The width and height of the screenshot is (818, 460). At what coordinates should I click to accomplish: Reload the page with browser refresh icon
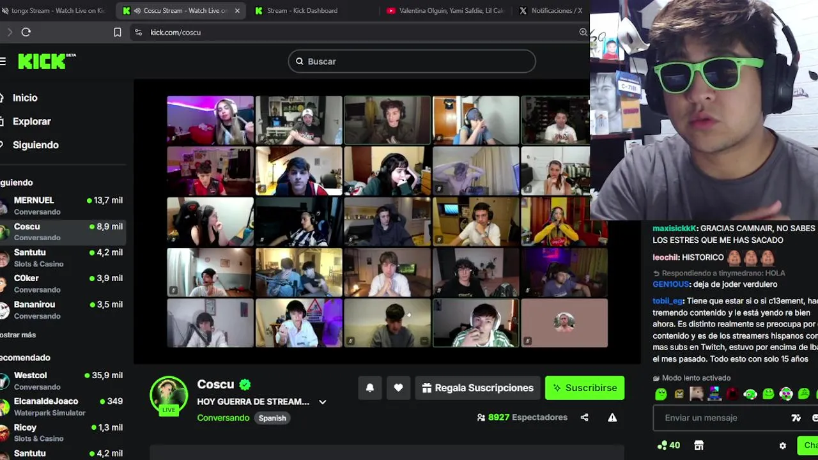click(26, 32)
